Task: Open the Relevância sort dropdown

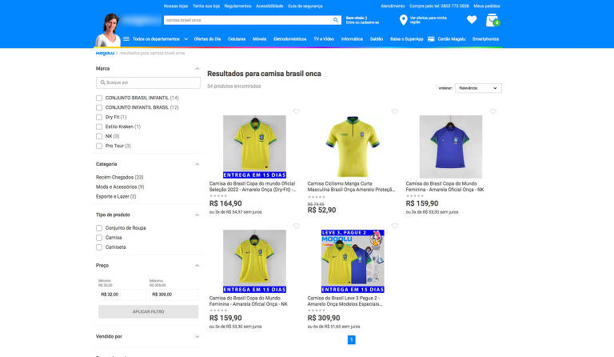Action: click(x=478, y=88)
